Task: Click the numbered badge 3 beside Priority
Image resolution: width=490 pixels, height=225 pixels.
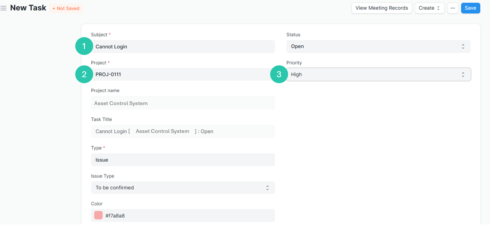Action: [x=278, y=74]
